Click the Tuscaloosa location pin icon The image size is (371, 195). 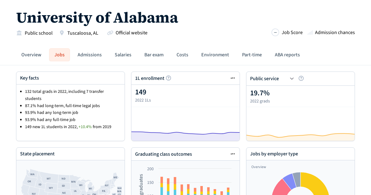pos(62,33)
